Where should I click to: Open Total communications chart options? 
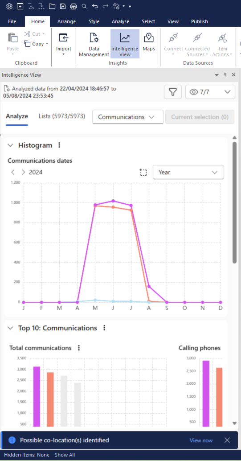tap(79, 348)
